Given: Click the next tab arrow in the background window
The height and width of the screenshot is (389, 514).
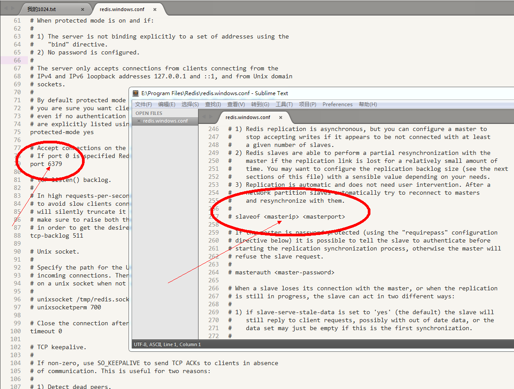Looking at the screenshot, I should point(12,8).
